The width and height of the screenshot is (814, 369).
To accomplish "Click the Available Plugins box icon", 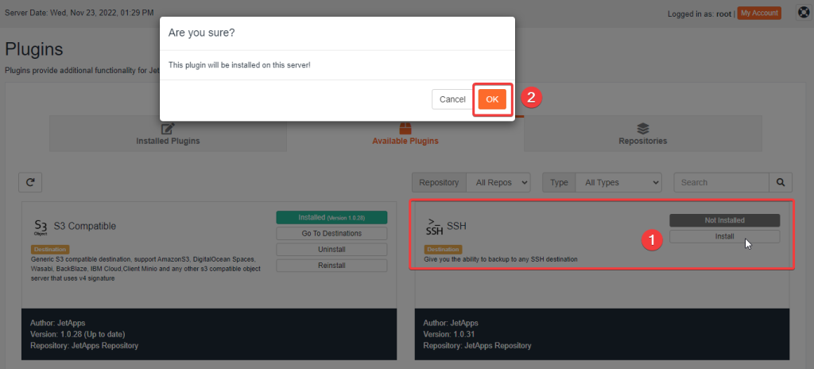I will tap(405, 128).
